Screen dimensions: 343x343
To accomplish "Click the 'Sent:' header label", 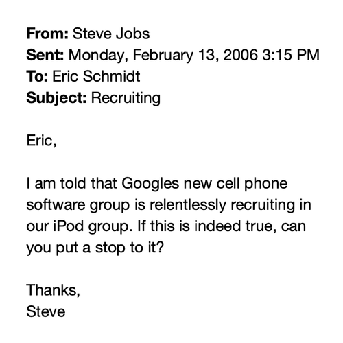I will pyautogui.click(x=45, y=55).
